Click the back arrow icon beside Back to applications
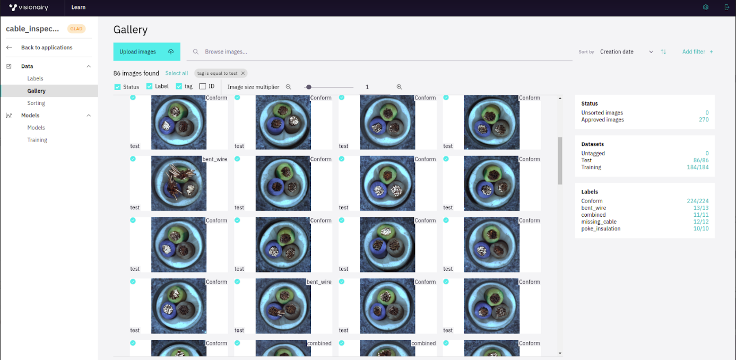The width and height of the screenshot is (736, 360). click(x=9, y=48)
